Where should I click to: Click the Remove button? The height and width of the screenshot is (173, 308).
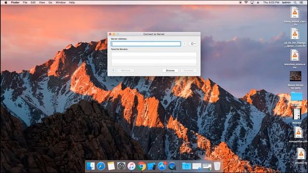coord(126,71)
